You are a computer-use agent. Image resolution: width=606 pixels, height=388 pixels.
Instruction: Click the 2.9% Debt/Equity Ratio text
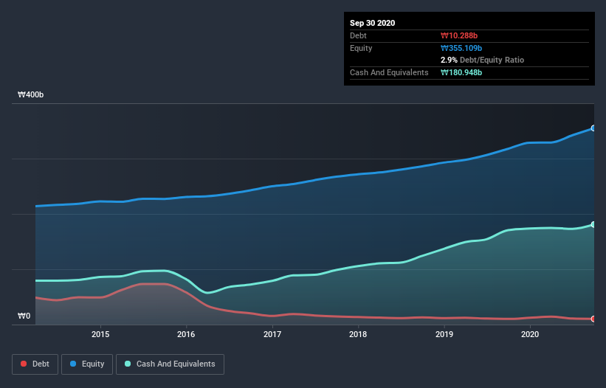tap(482, 60)
